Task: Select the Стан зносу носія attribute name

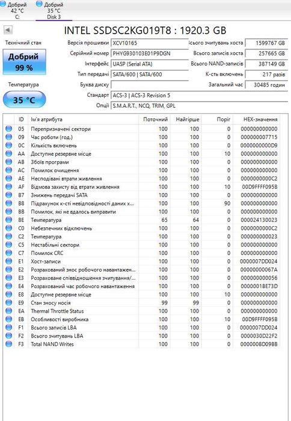Action: click(x=51, y=303)
